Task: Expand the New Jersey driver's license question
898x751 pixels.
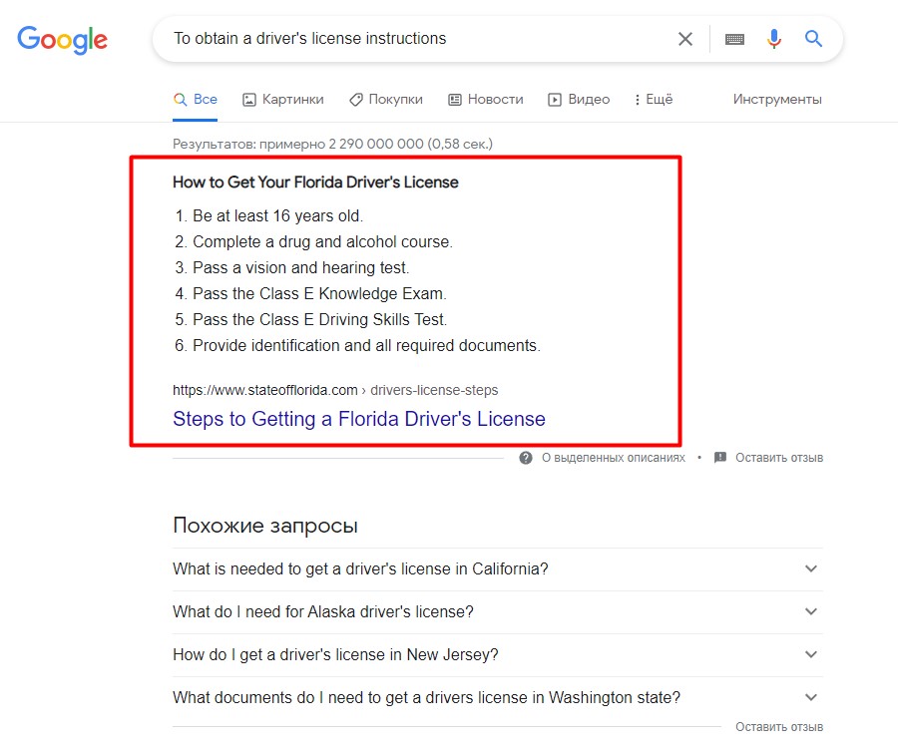Action: tap(498, 655)
